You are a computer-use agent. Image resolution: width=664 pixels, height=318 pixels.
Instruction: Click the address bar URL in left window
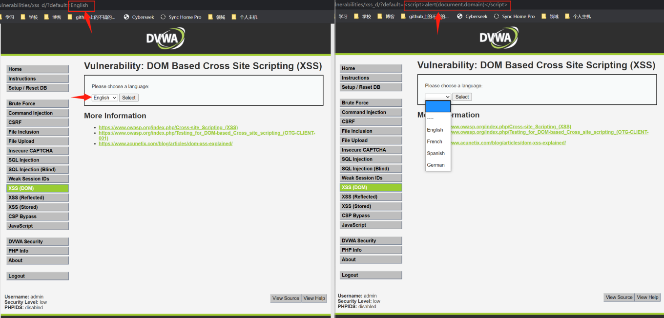pos(44,5)
